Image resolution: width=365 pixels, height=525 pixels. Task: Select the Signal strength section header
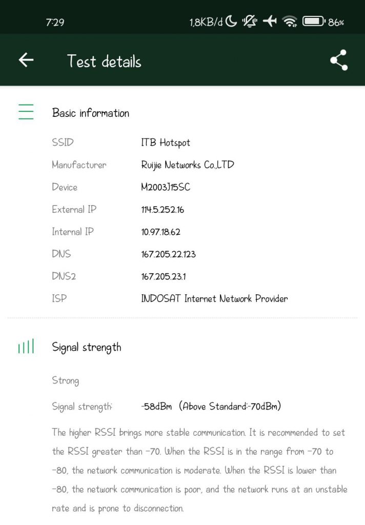(87, 347)
